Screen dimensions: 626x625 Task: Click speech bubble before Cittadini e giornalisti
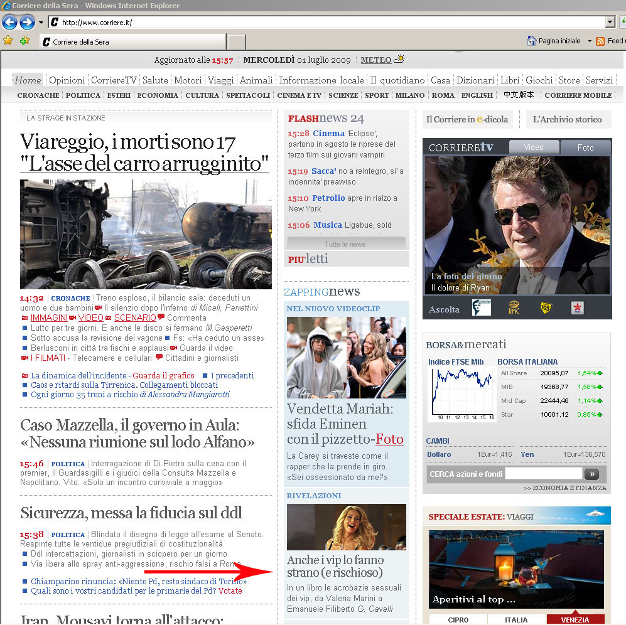159,357
